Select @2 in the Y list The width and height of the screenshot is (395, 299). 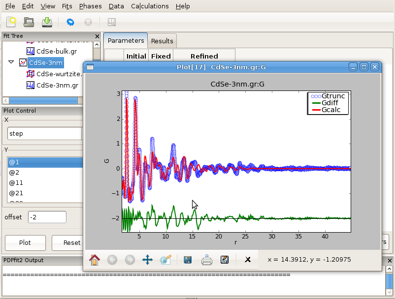click(45, 173)
